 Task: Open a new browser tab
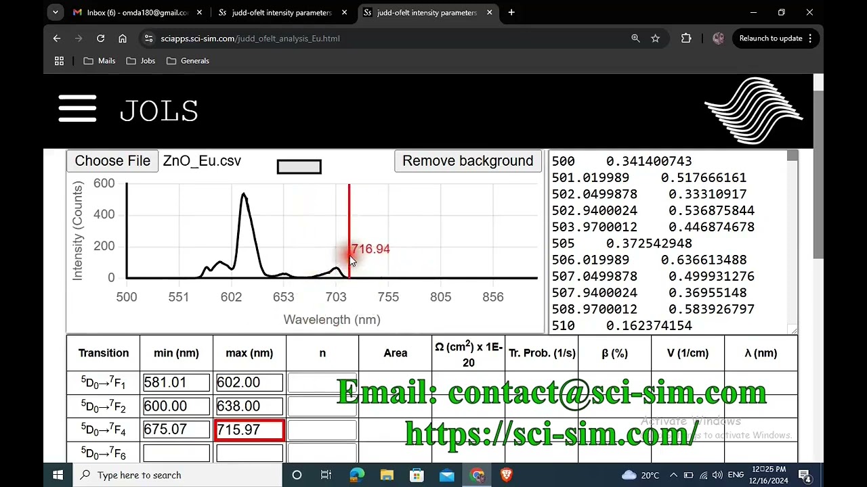click(x=511, y=12)
